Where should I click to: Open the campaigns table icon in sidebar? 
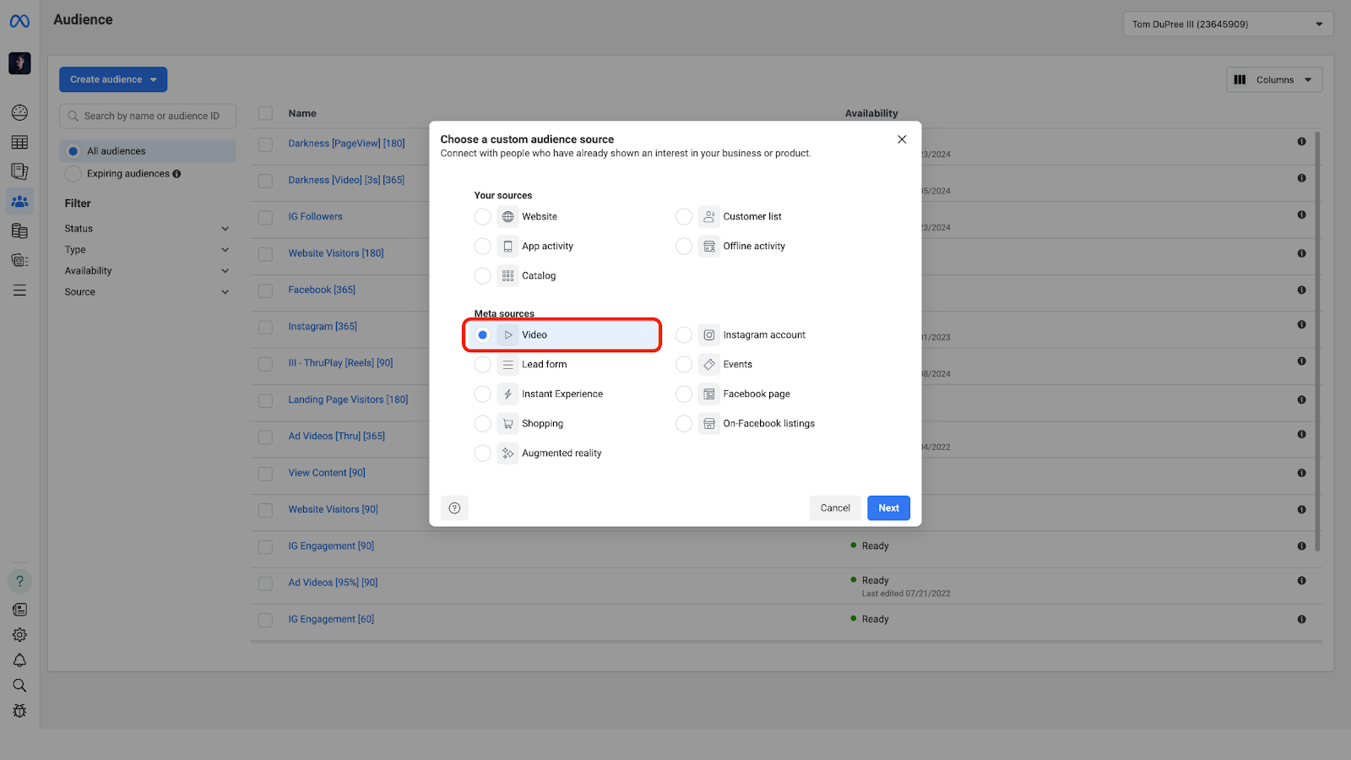click(19, 142)
